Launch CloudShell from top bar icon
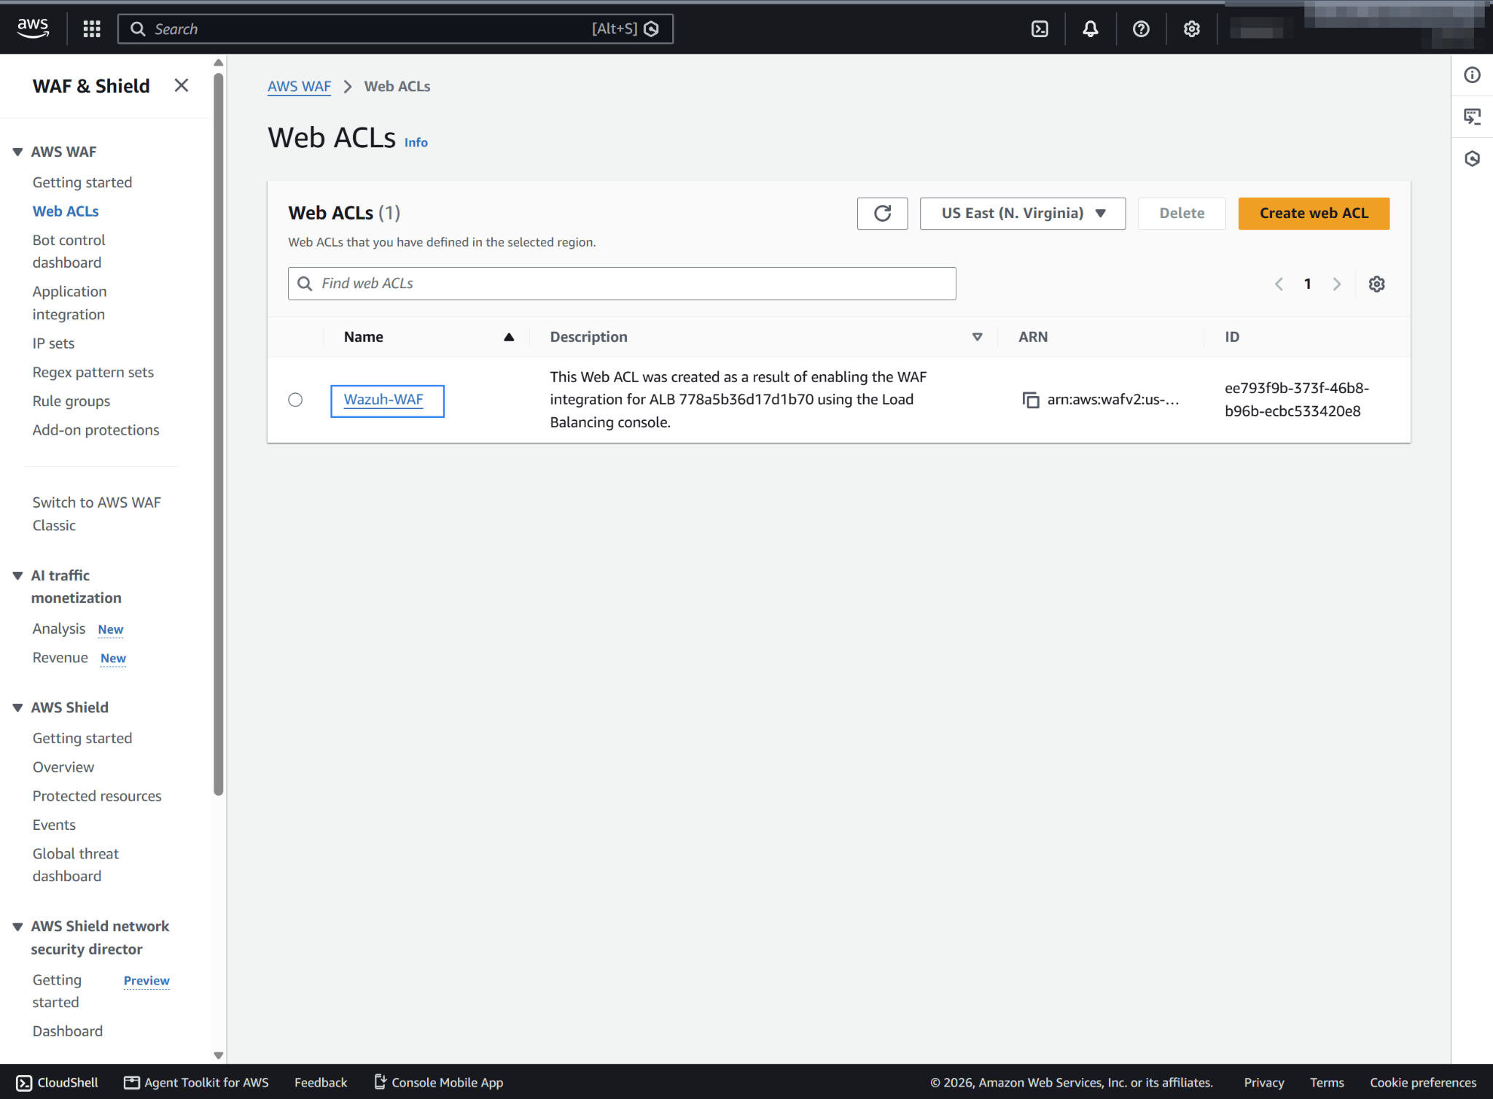 click(x=1040, y=29)
